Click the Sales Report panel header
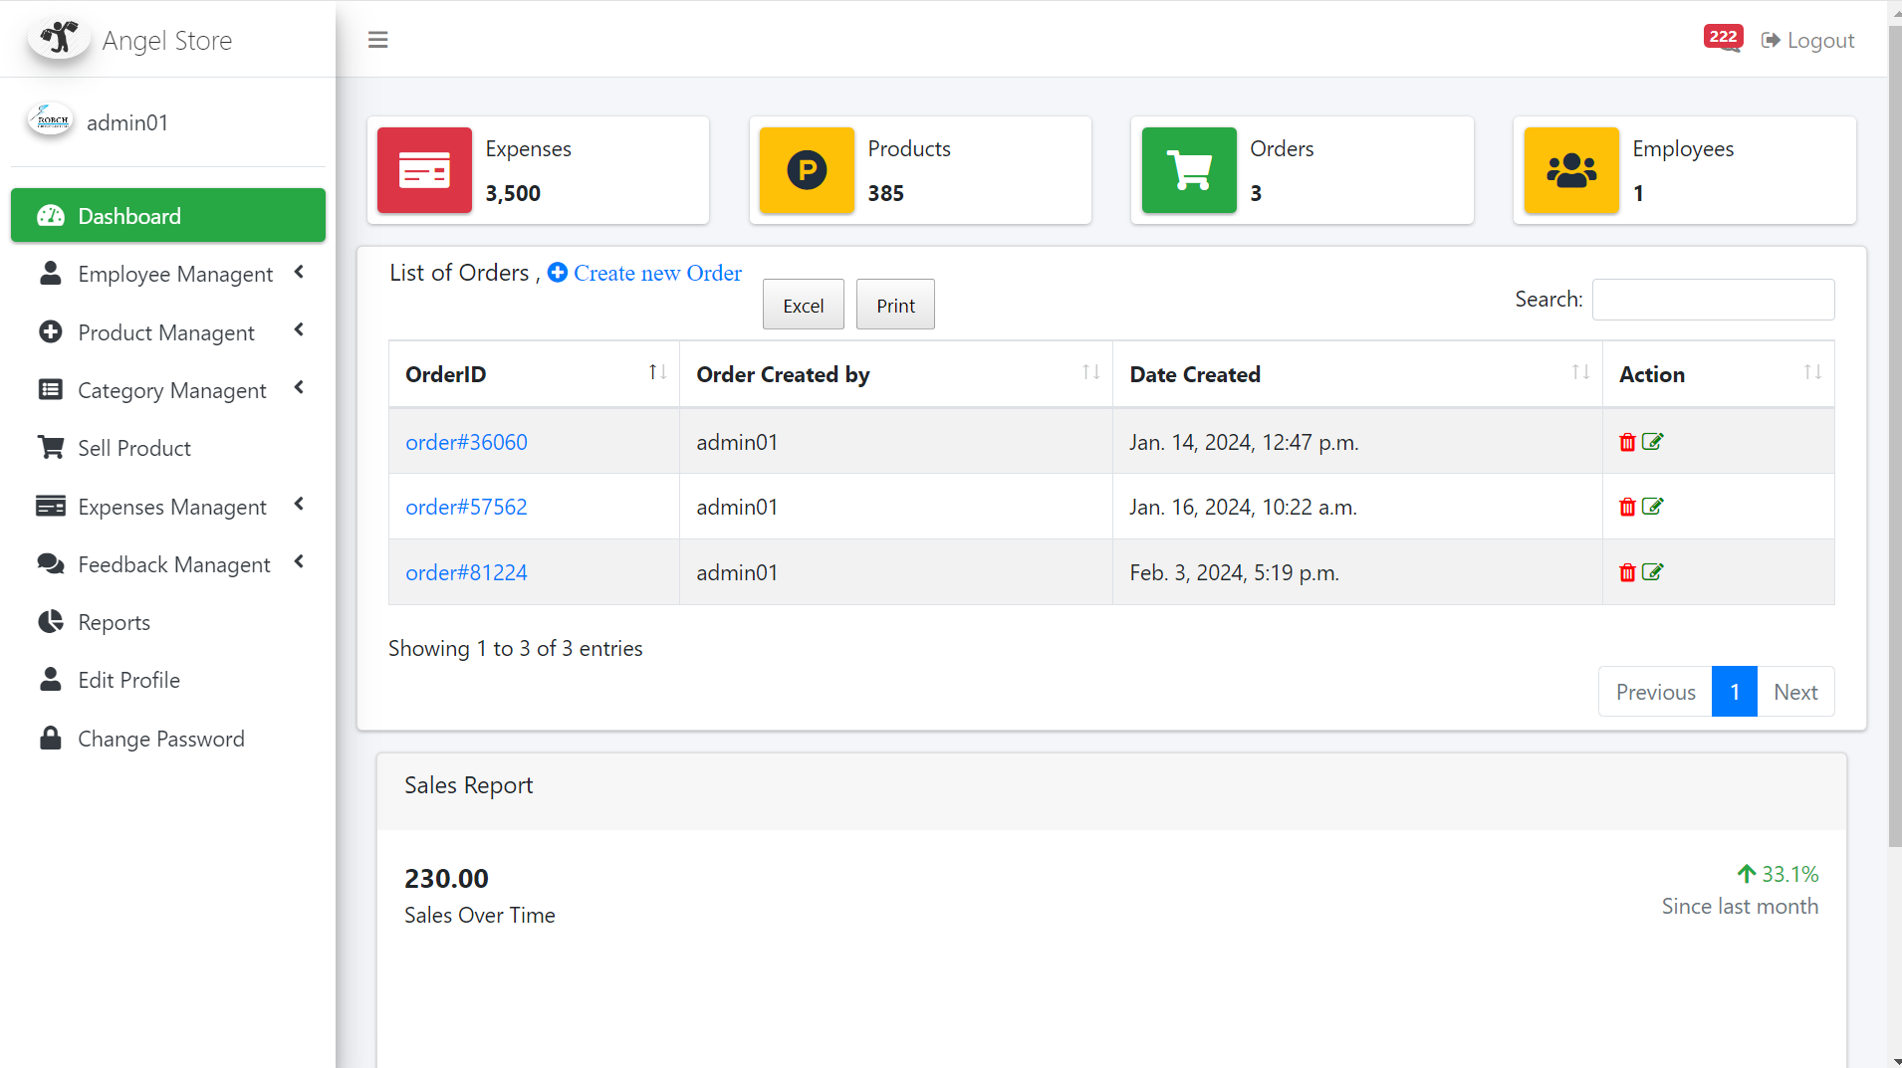Viewport: 1902px width, 1068px height. pyautogui.click(x=1111, y=791)
